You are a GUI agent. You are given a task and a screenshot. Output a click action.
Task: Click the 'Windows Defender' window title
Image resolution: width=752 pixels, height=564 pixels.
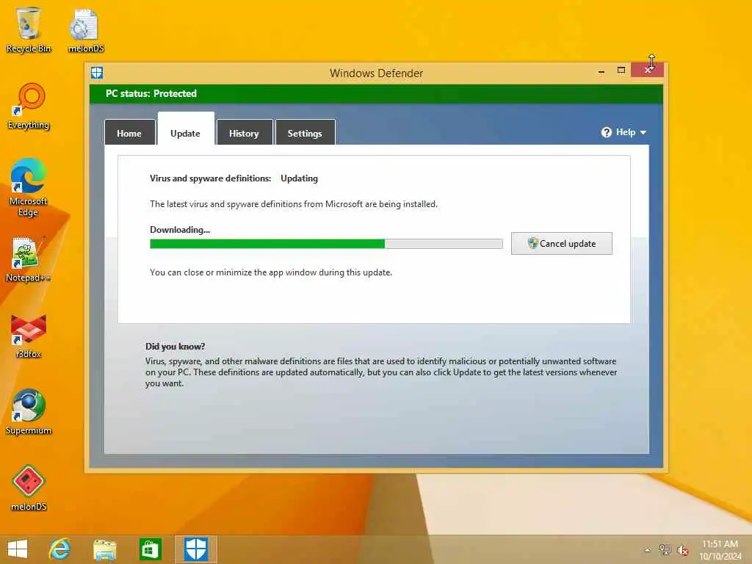[377, 73]
